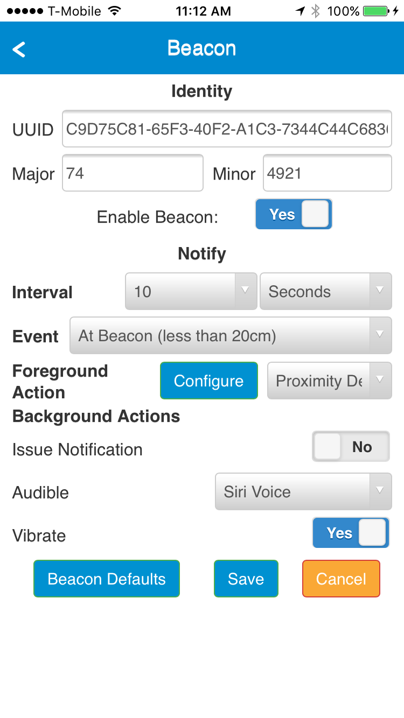Click the Beacon Defaults button
The height and width of the screenshot is (718, 404).
point(107,579)
